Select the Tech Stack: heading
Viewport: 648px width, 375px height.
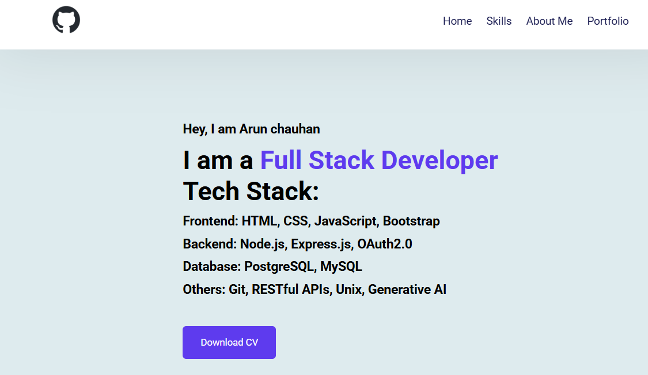pos(251,192)
